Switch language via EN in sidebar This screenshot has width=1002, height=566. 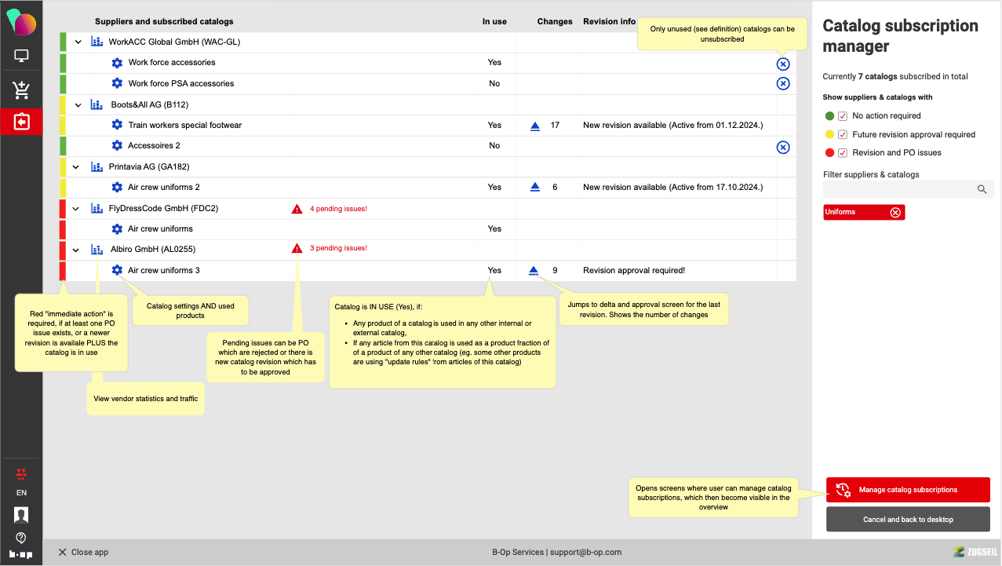tap(21, 493)
